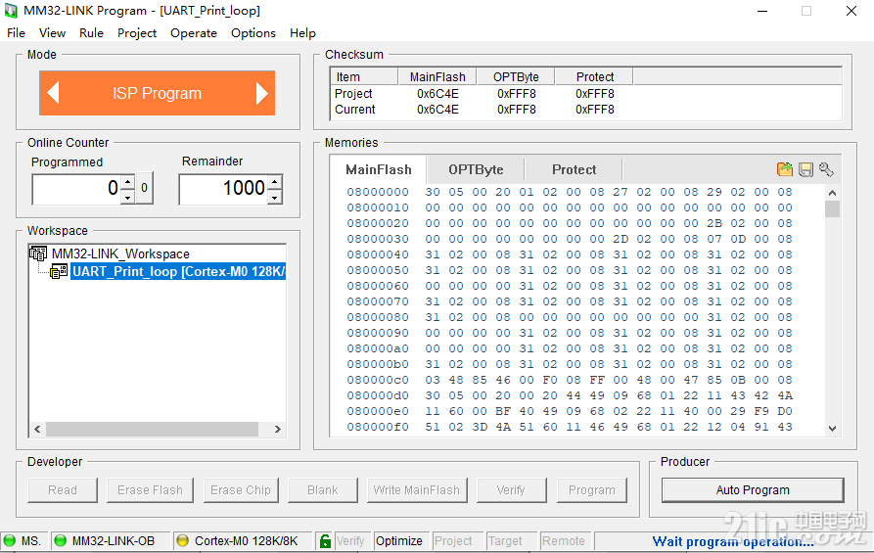Toggle Optimize in the status bar
This screenshot has width=874, height=553.
(399, 540)
